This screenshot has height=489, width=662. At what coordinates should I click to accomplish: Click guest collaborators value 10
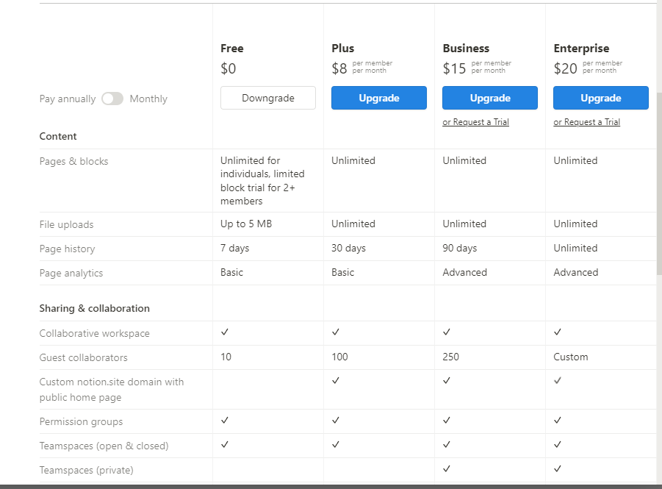[x=226, y=357]
